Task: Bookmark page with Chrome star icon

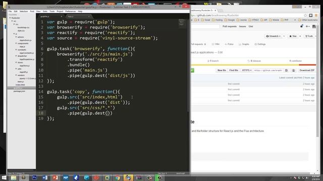Action: tap(305, 16)
